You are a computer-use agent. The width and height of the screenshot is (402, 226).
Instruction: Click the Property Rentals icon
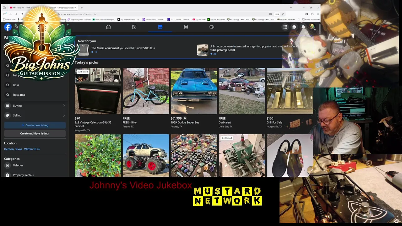point(8,175)
